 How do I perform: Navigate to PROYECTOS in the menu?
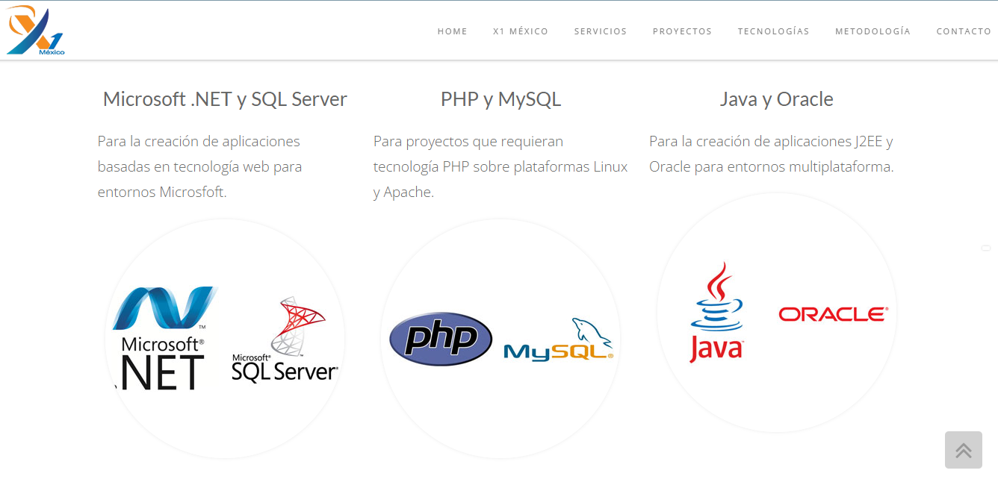pyautogui.click(x=682, y=31)
